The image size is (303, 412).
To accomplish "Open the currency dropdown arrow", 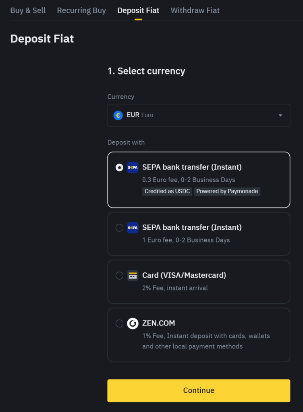I will tap(280, 115).
